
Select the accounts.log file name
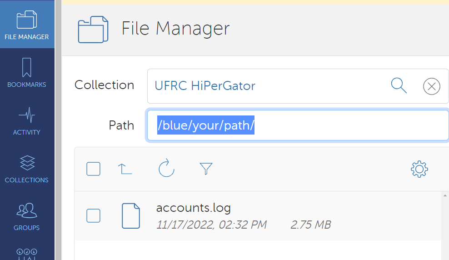(194, 208)
